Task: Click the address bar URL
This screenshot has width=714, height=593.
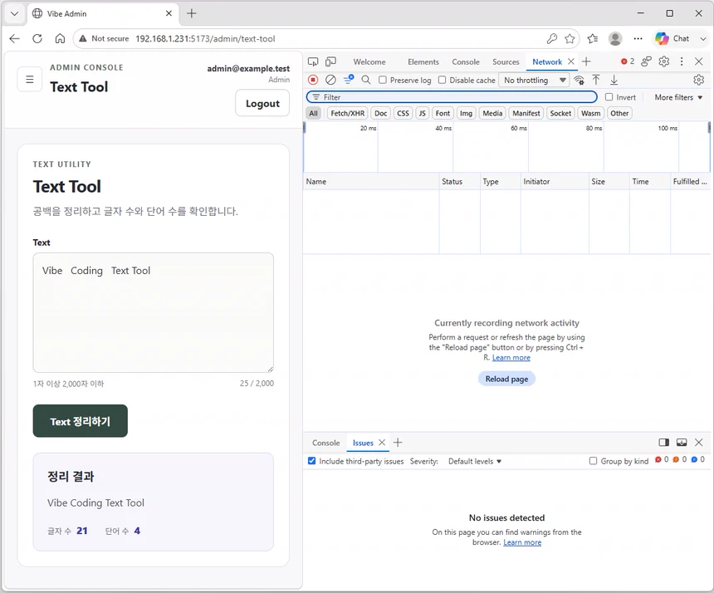Action: click(x=205, y=39)
